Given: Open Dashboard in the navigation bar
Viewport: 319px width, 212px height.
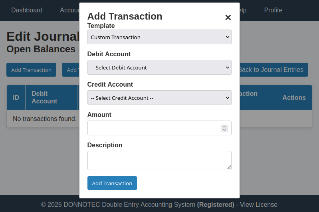Looking at the screenshot, I should (27, 10).
